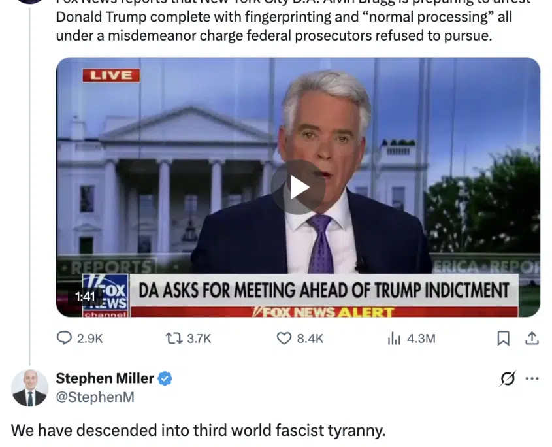Screen dimensions: 552x447
Task: Click the 3.7K reposts count
Action: coord(199,339)
